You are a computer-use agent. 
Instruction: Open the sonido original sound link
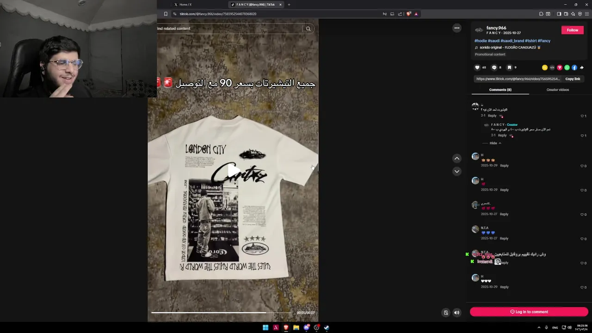(x=507, y=47)
